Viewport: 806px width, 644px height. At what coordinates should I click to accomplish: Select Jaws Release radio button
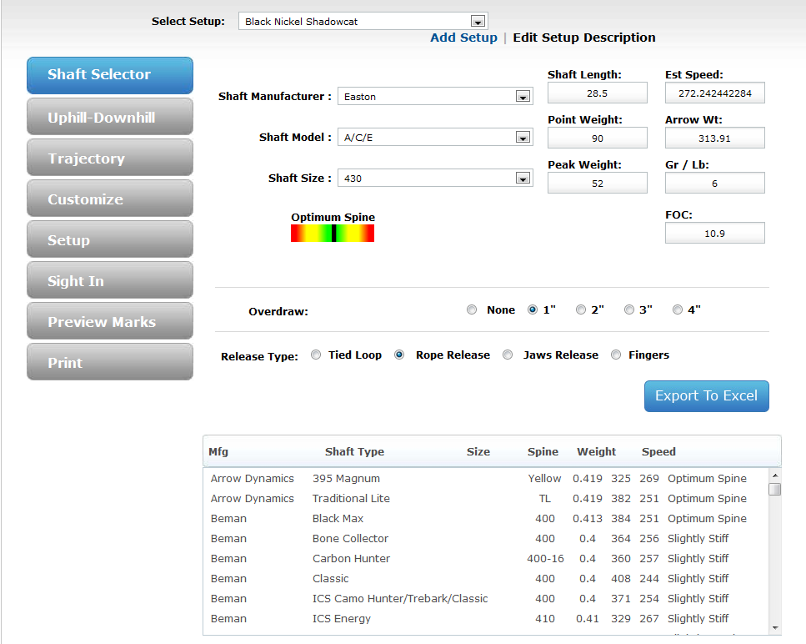(508, 355)
